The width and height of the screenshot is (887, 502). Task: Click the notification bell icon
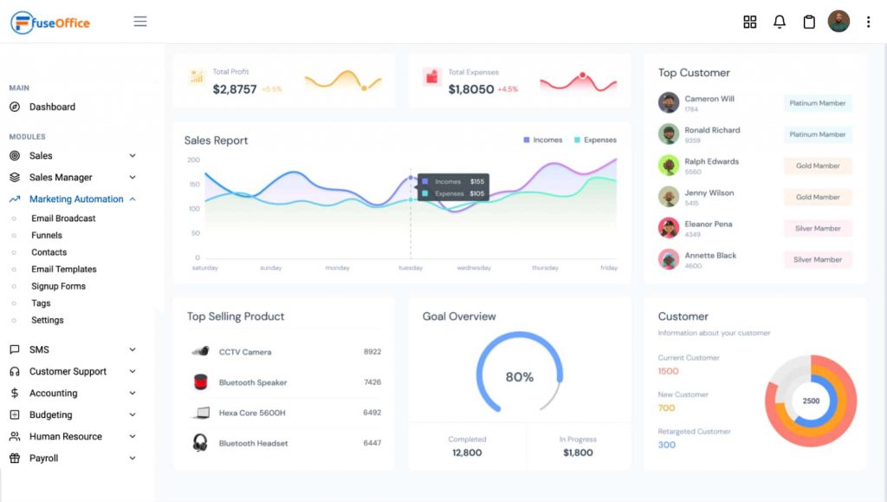click(779, 21)
